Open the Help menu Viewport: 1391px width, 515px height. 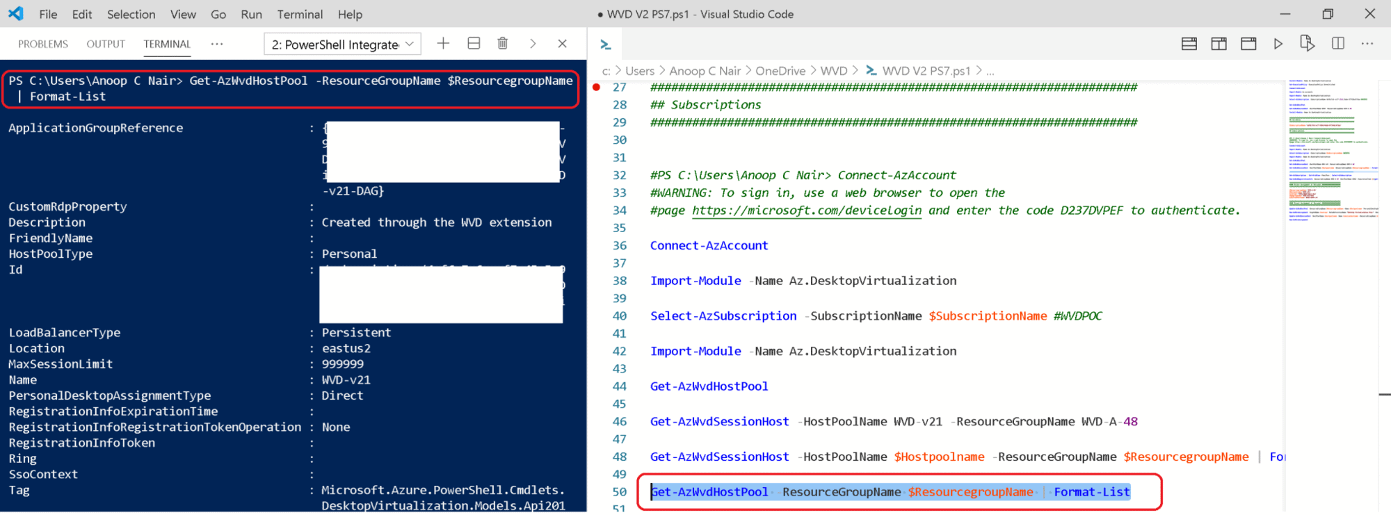350,14
